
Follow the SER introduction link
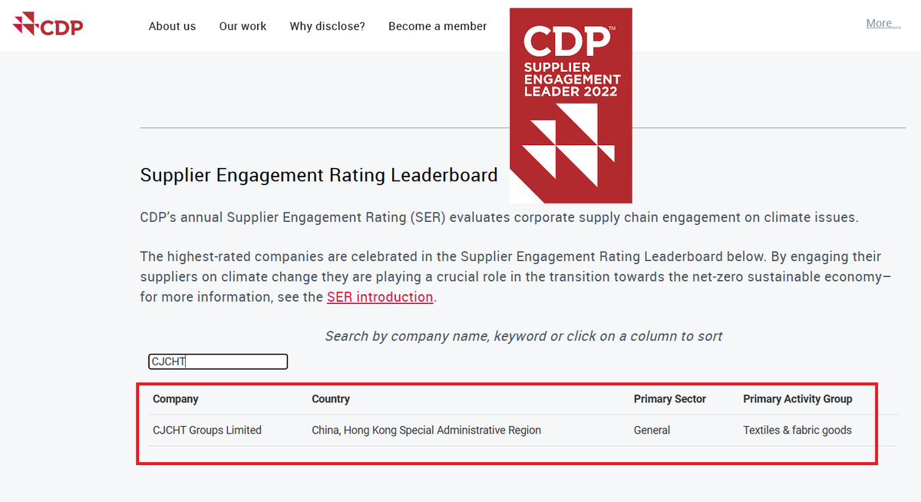pos(380,297)
